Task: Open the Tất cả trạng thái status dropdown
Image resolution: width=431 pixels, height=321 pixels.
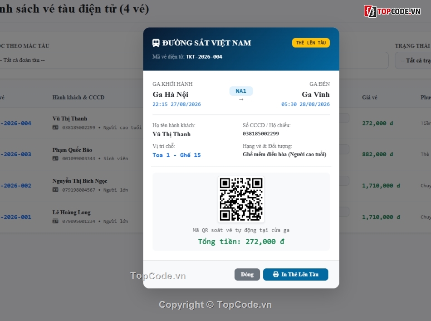Action: click(413, 60)
